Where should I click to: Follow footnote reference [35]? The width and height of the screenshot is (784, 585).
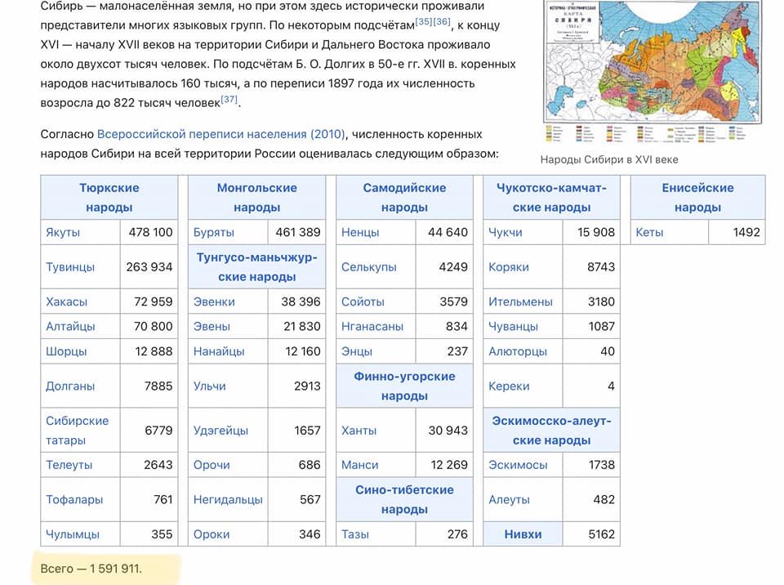[x=424, y=21]
